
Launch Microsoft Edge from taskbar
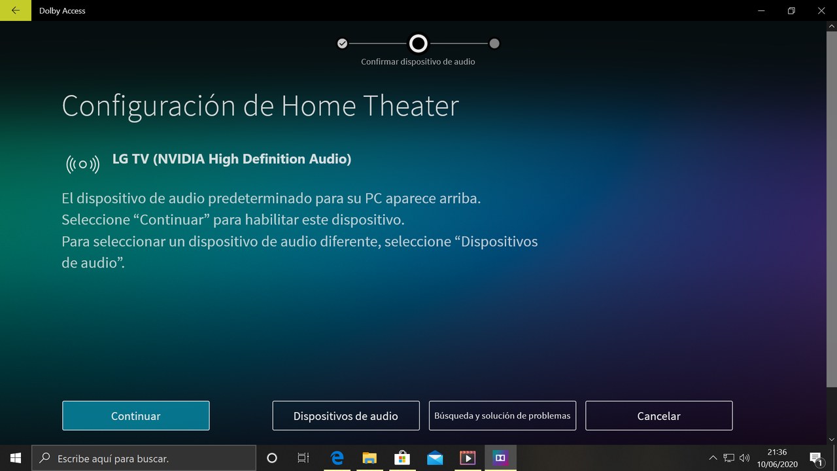(x=337, y=458)
